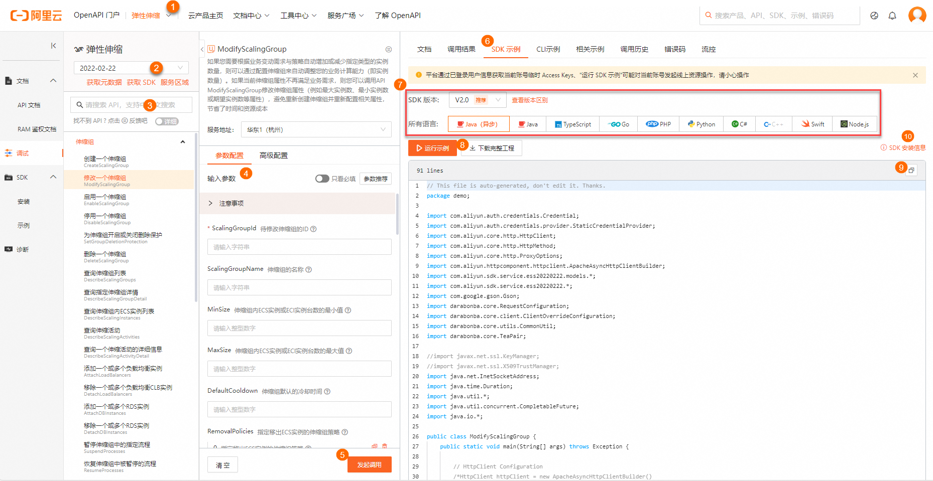Click the help icon next to ScalingGroupName
This screenshot has height=481, width=933.
[x=309, y=269]
